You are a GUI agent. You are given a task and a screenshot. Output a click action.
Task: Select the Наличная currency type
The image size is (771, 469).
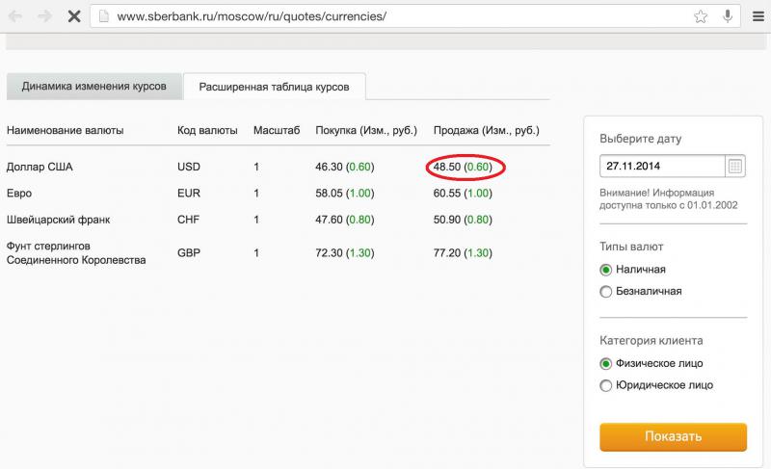606,270
